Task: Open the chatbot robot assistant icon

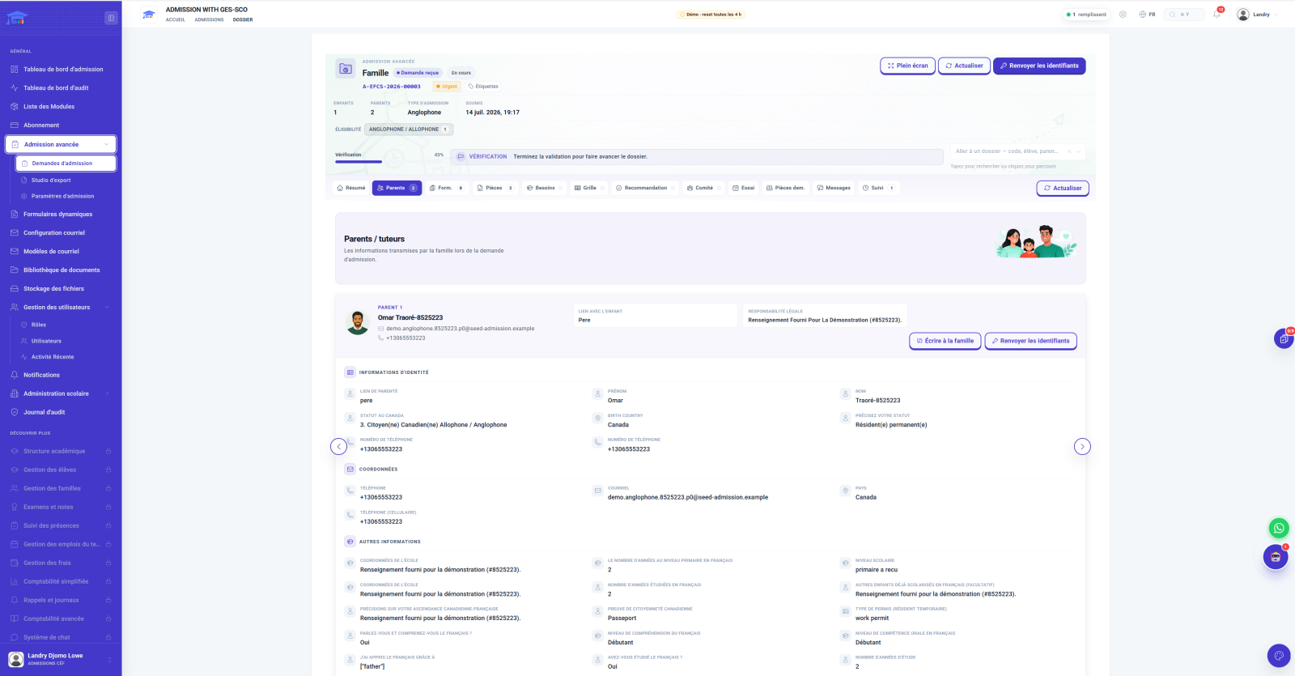Action: point(1276,557)
